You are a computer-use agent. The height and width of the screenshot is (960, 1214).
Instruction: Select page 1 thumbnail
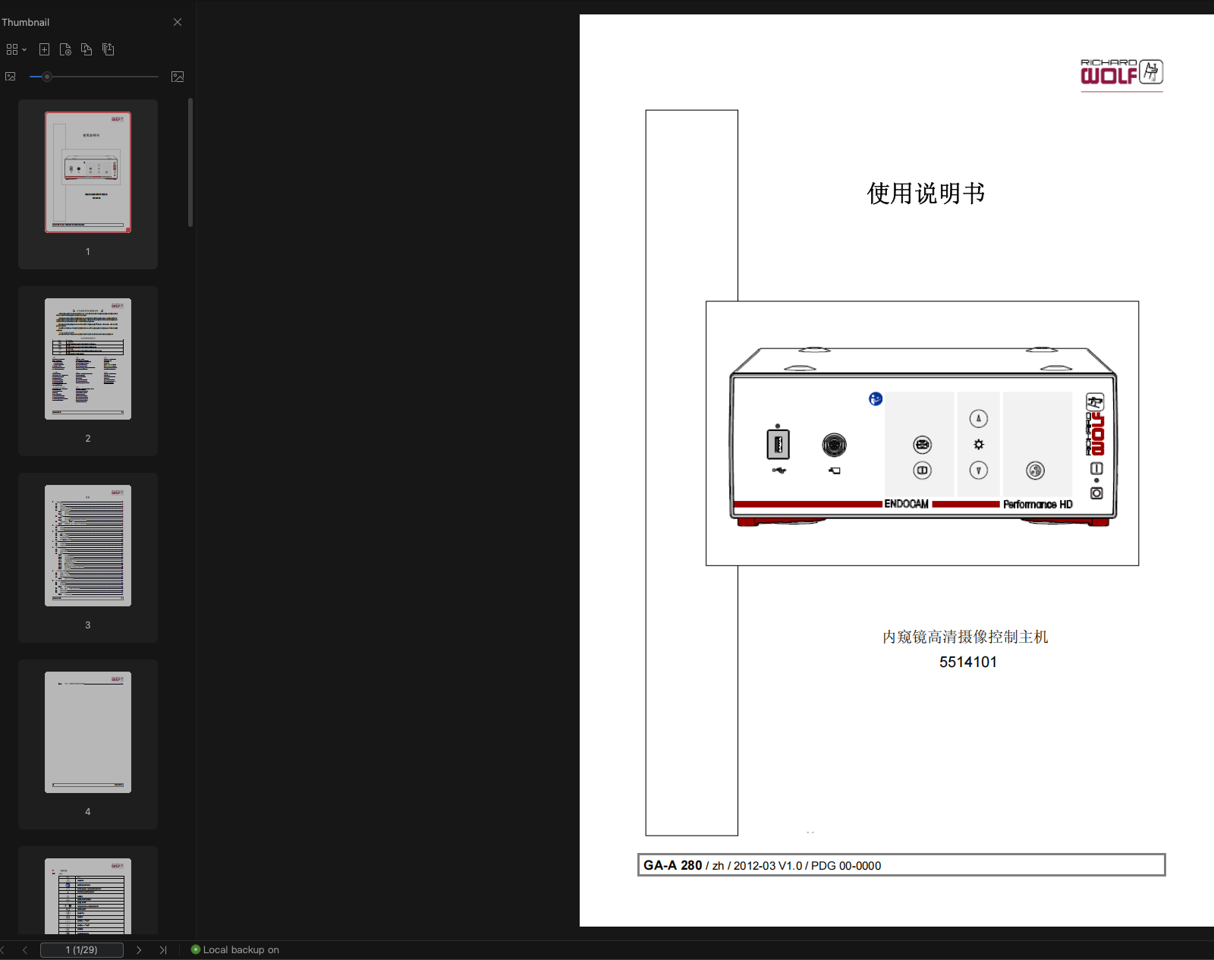[87, 172]
